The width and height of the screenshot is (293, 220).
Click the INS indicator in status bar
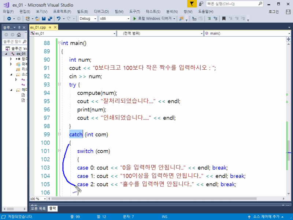pyautogui.click(x=164, y=217)
